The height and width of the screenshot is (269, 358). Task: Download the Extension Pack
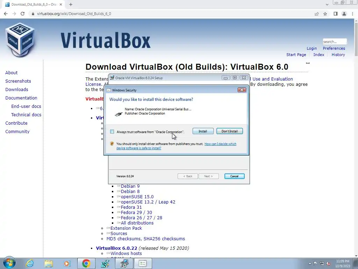(126, 228)
